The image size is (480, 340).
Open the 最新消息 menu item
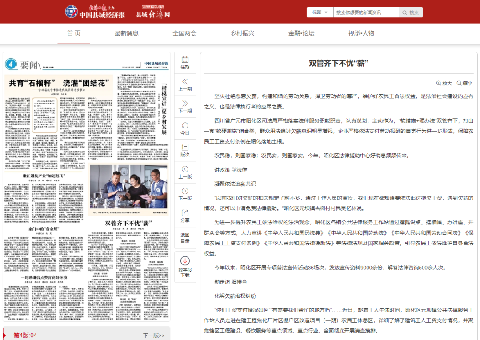[126, 33]
